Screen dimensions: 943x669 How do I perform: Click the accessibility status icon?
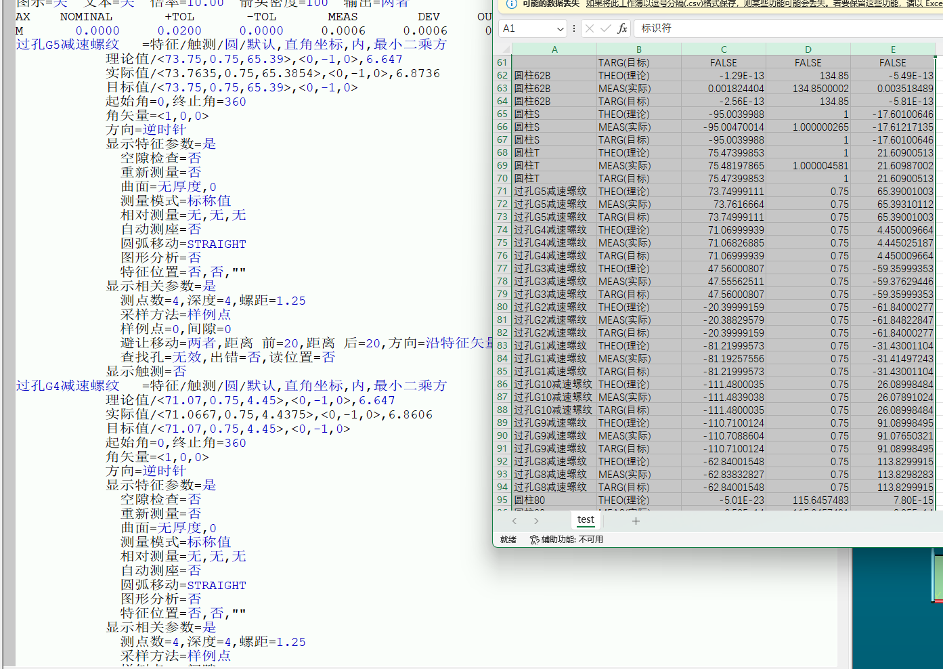(534, 540)
